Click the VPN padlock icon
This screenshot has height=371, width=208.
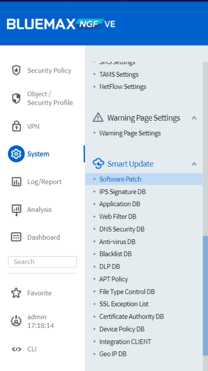16,126
